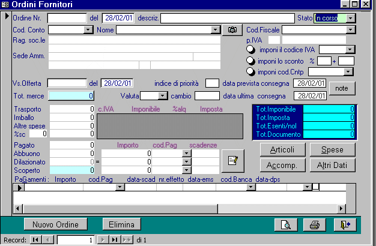Open the Spese section
The height and width of the screenshot is (246, 376).
332,150
